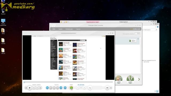This screenshot has height=96, width=171.
Task: Show more formats with the right chevron
Action: click(139, 79)
